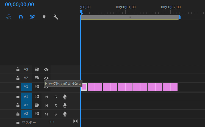The width and height of the screenshot is (205, 127).
Task: Enable voice-over record on A3
Action: point(65,114)
